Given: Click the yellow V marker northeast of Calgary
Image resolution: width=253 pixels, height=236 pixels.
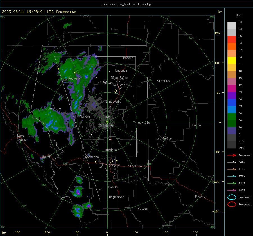Looking at the screenshot, I should [117, 161].
